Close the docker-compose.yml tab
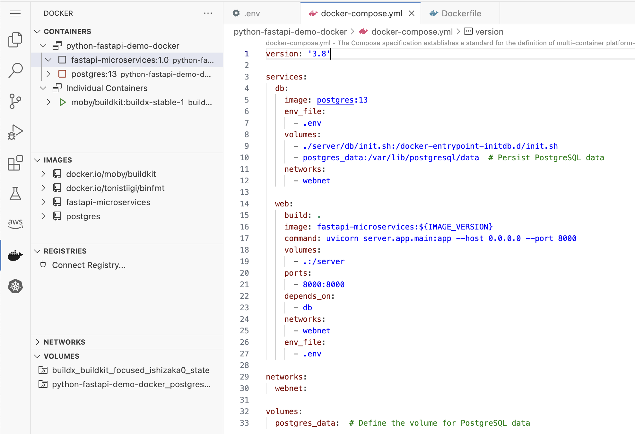The image size is (635, 434). [x=412, y=13]
